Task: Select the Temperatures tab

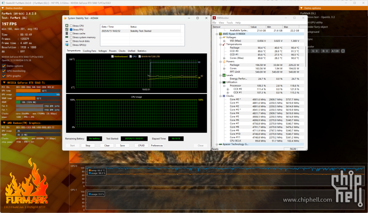Action: pyautogui.click(x=74, y=51)
